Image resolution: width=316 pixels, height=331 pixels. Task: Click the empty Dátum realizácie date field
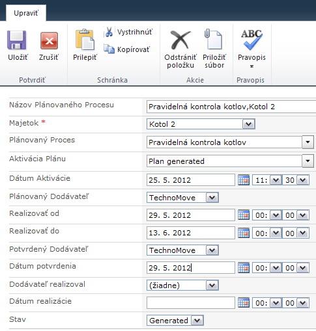pos(191,302)
